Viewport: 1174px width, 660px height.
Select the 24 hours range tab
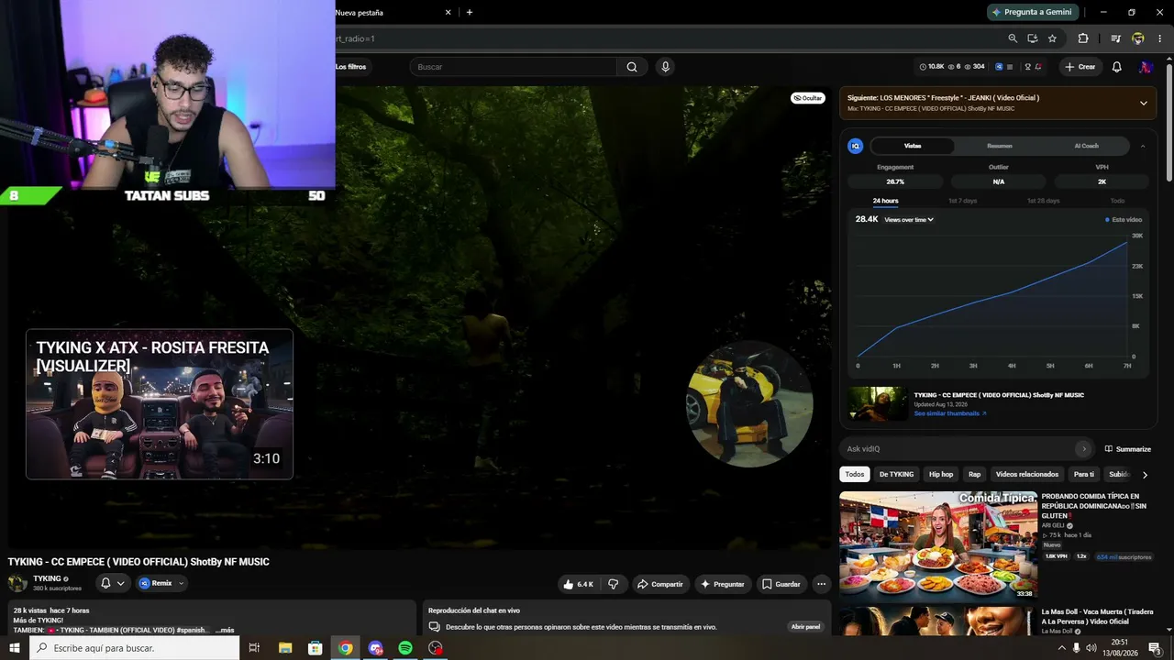click(x=886, y=201)
